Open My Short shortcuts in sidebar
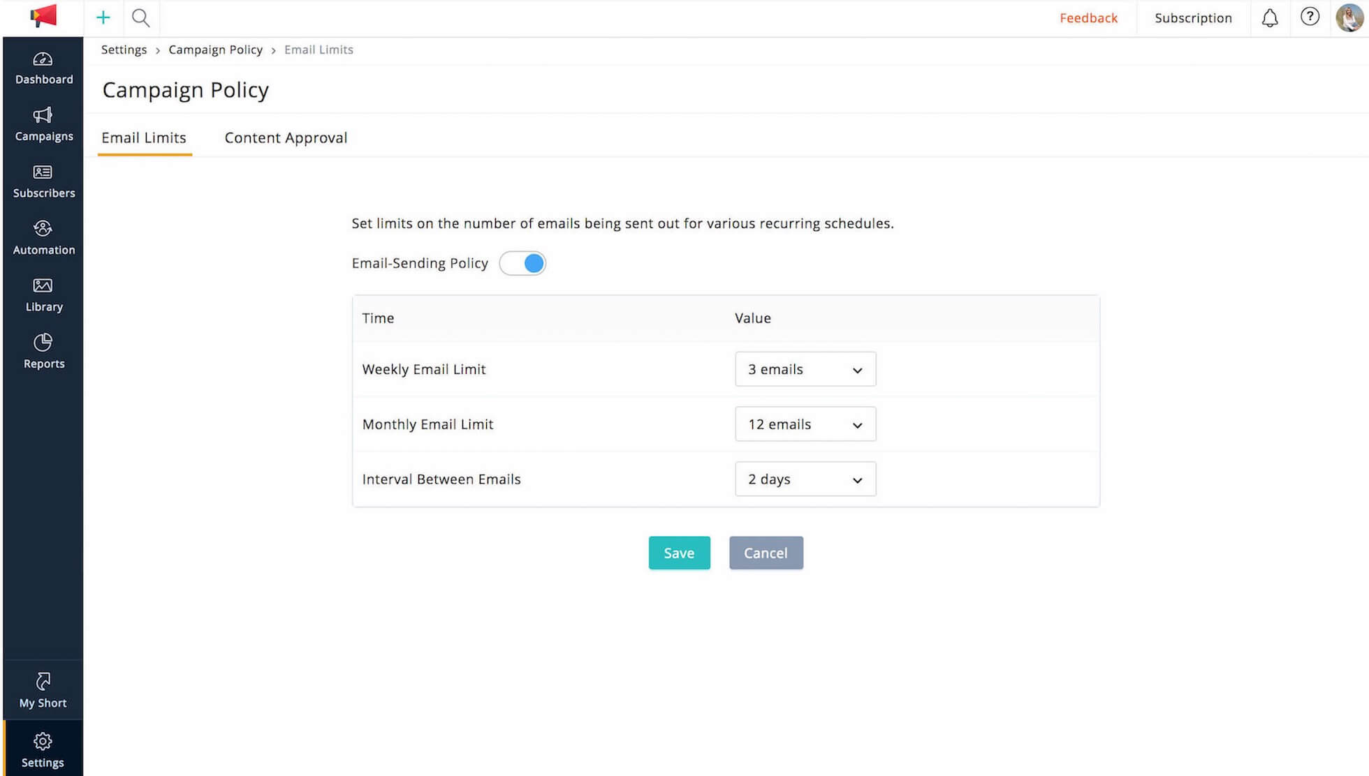1369x776 pixels. 43,691
